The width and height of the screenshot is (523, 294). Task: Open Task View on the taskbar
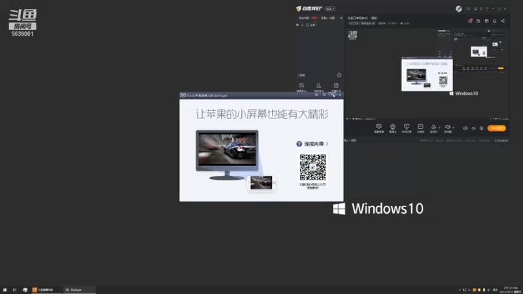pyautogui.click(x=14, y=289)
